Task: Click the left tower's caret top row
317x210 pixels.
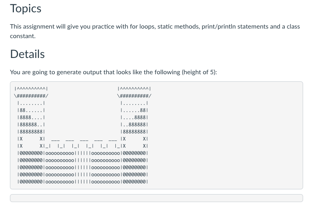Action: coord(31,89)
